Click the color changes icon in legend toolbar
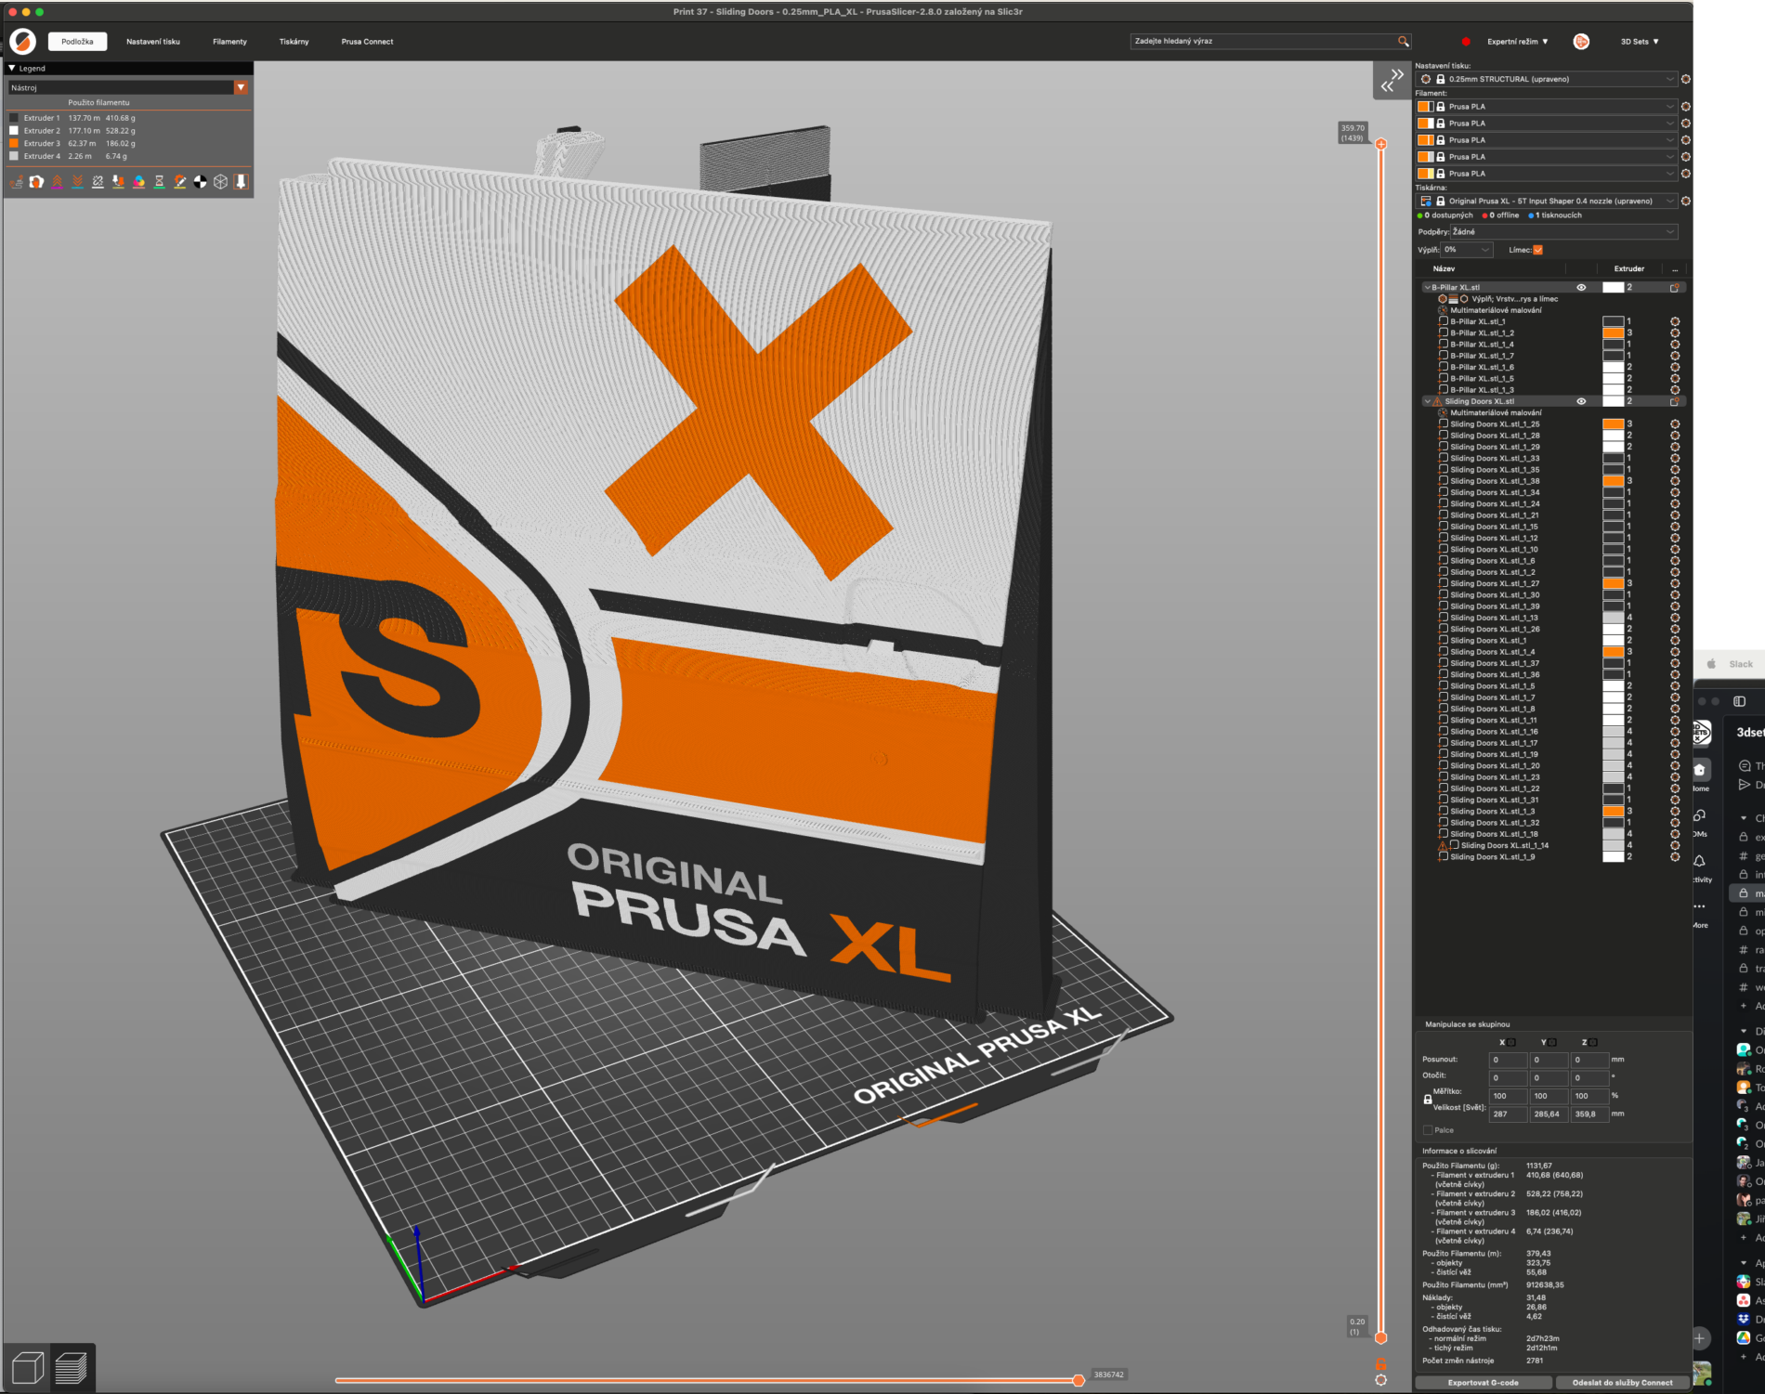The width and height of the screenshot is (1765, 1394). [x=138, y=182]
